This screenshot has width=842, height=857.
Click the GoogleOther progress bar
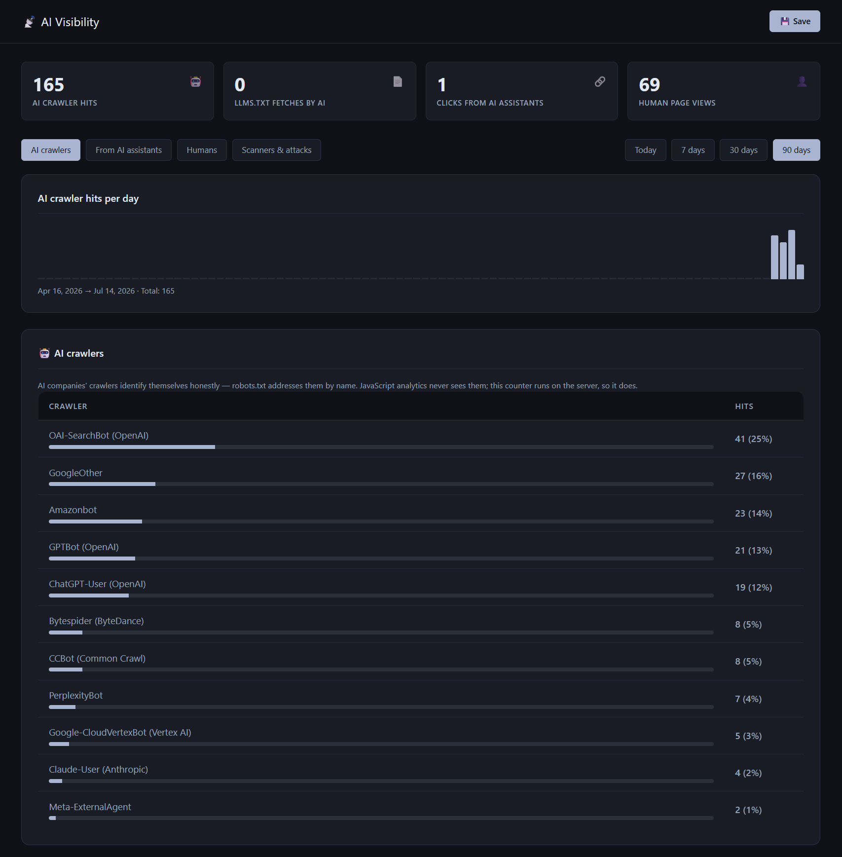(x=381, y=484)
